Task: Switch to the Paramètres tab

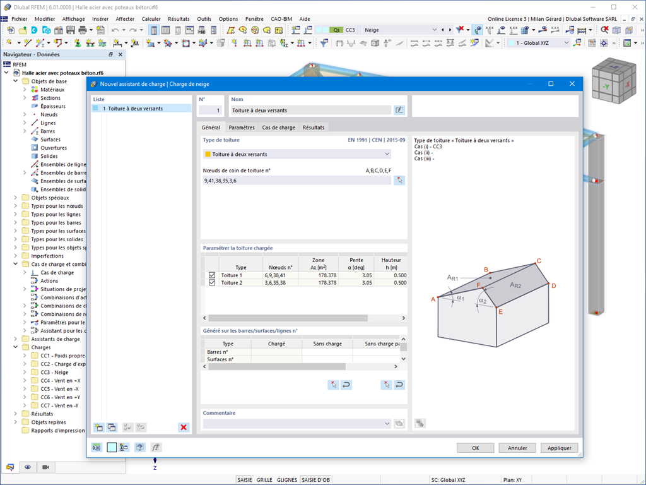Action: (x=241, y=128)
